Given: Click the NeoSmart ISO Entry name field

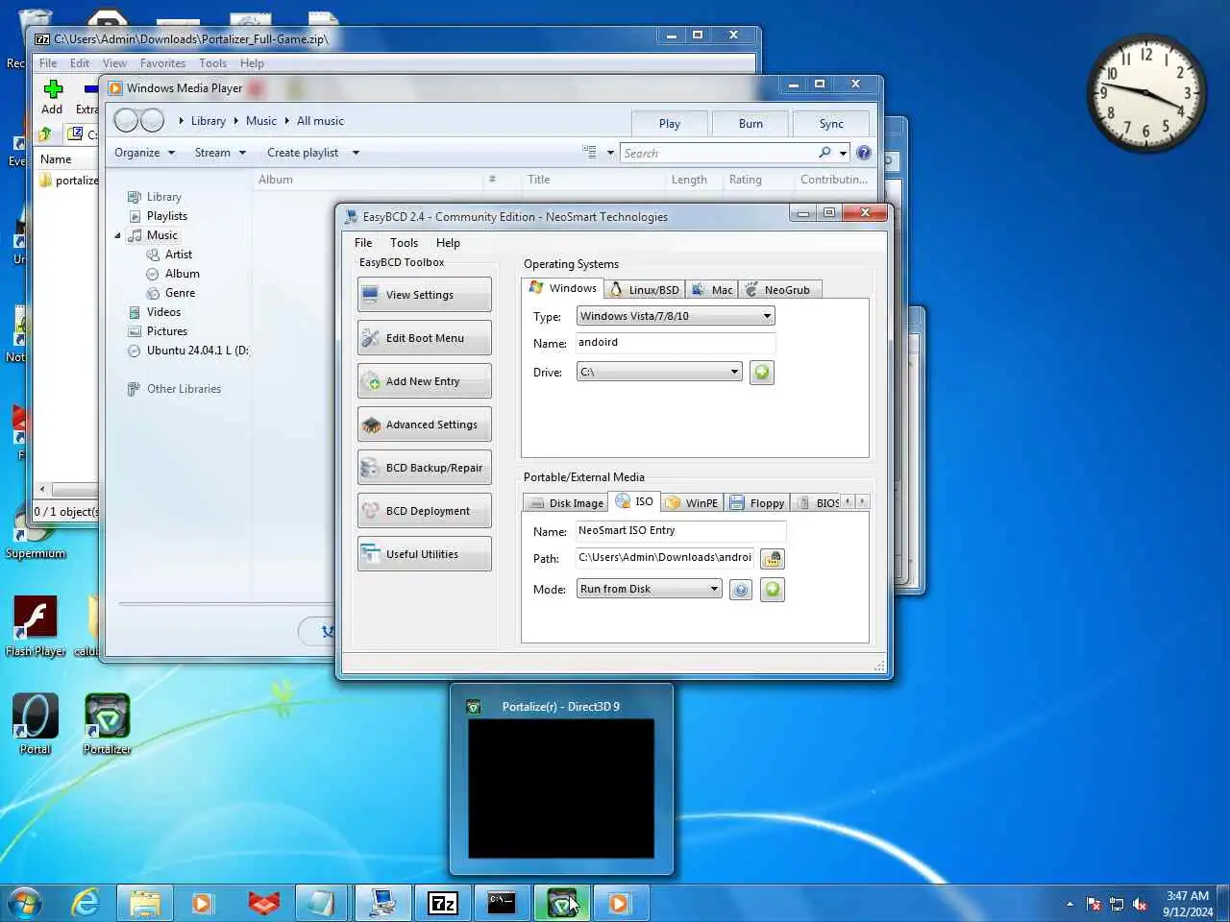Looking at the screenshot, I should point(680,530).
